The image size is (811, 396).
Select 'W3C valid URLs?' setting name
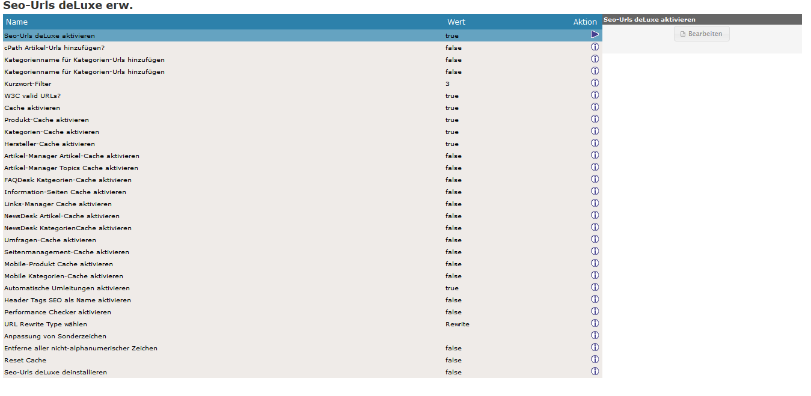click(x=32, y=96)
